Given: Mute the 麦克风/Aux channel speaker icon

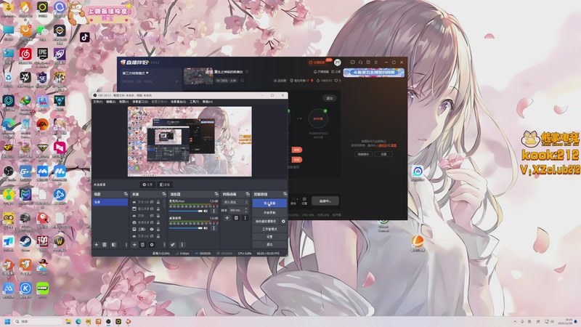Looking at the screenshot, I should (x=206, y=211).
